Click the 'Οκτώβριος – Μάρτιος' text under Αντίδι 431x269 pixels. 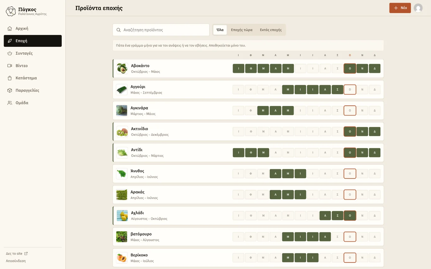point(147,156)
